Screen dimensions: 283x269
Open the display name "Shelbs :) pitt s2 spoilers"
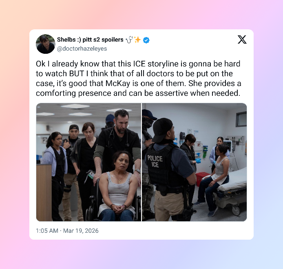click(x=90, y=40)
